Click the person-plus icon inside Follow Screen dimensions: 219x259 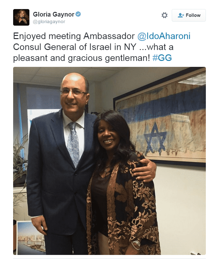point(181,15)
